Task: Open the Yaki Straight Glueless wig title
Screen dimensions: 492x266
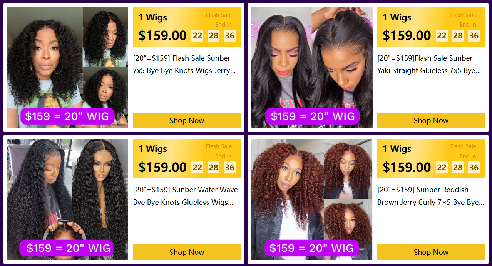Action: [x=429, y=65]
